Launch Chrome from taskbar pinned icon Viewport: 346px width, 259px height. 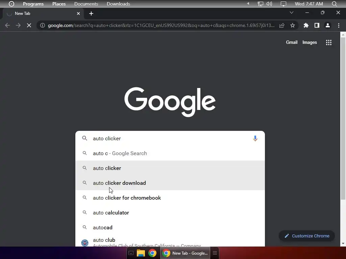point(152,253)
